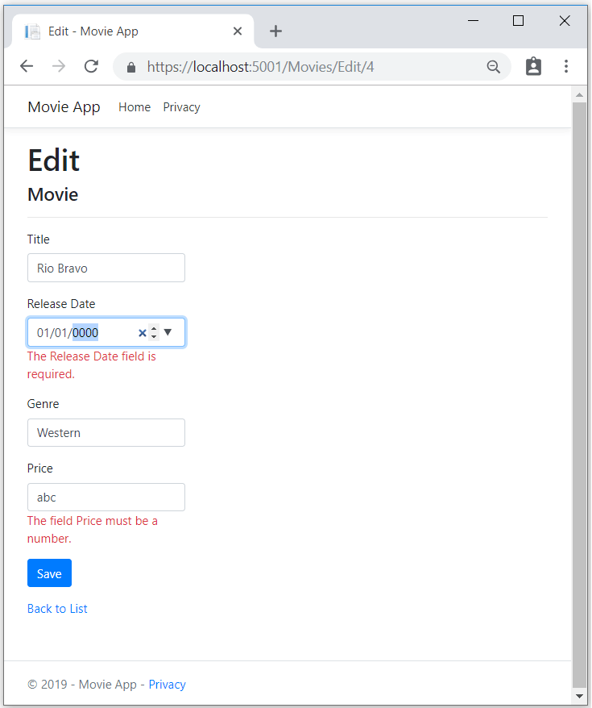Click the browser back navigation arrow
Image resolution: width=592 pixels, height=708 pixels.
click(x=27, y=66)
